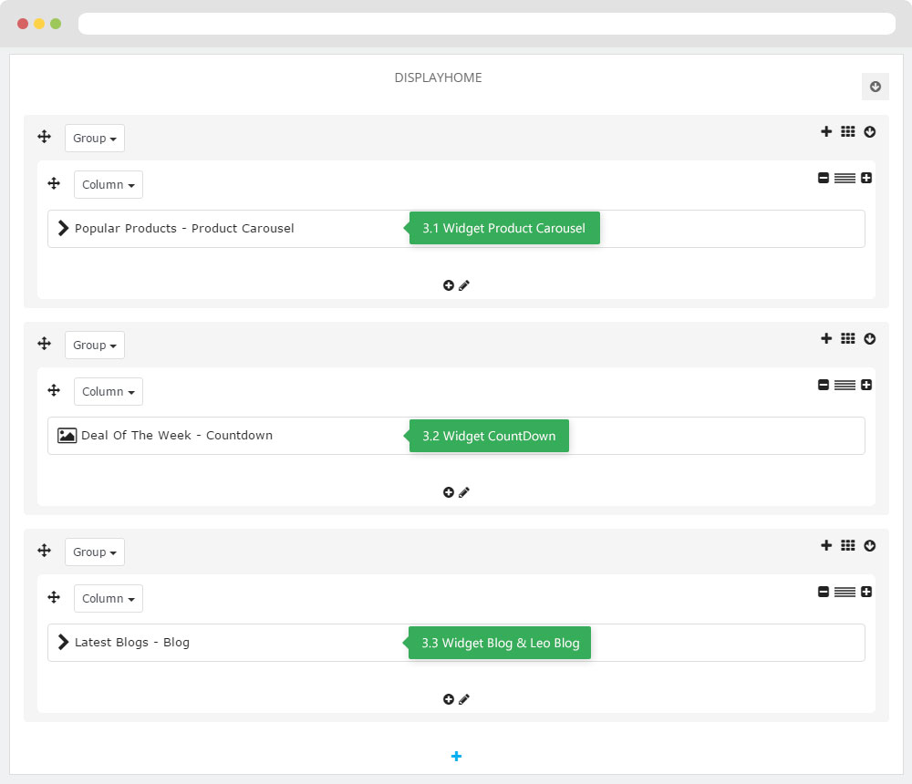The width and height of the screenshot is (912, 784).
Task: Open grid layout icon in Popular Products group
Action: pos(847,131)
